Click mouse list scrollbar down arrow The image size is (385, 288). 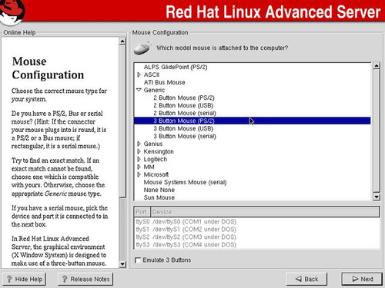point(377,197)
